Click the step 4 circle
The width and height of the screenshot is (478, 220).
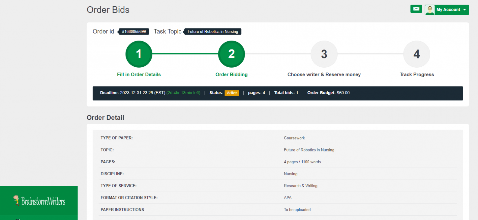click(417, 54)
